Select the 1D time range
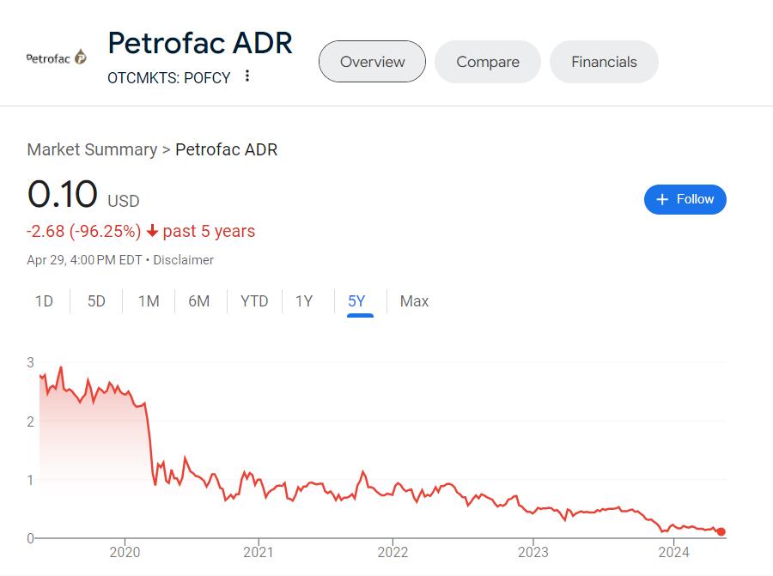 pos(44,301)
